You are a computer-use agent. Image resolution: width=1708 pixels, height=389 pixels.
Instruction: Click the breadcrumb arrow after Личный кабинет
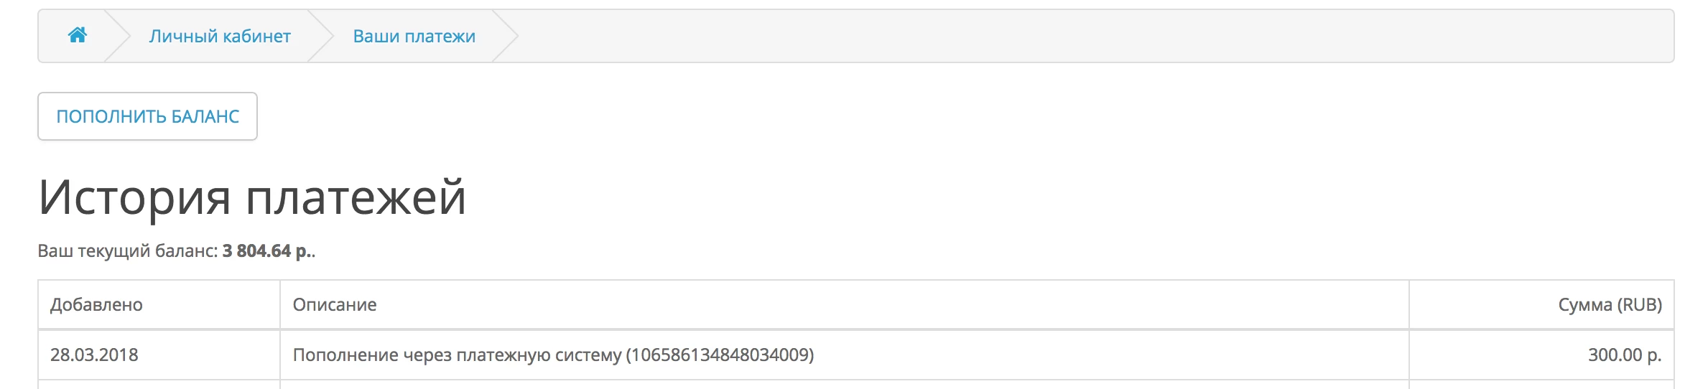point(321,36)
